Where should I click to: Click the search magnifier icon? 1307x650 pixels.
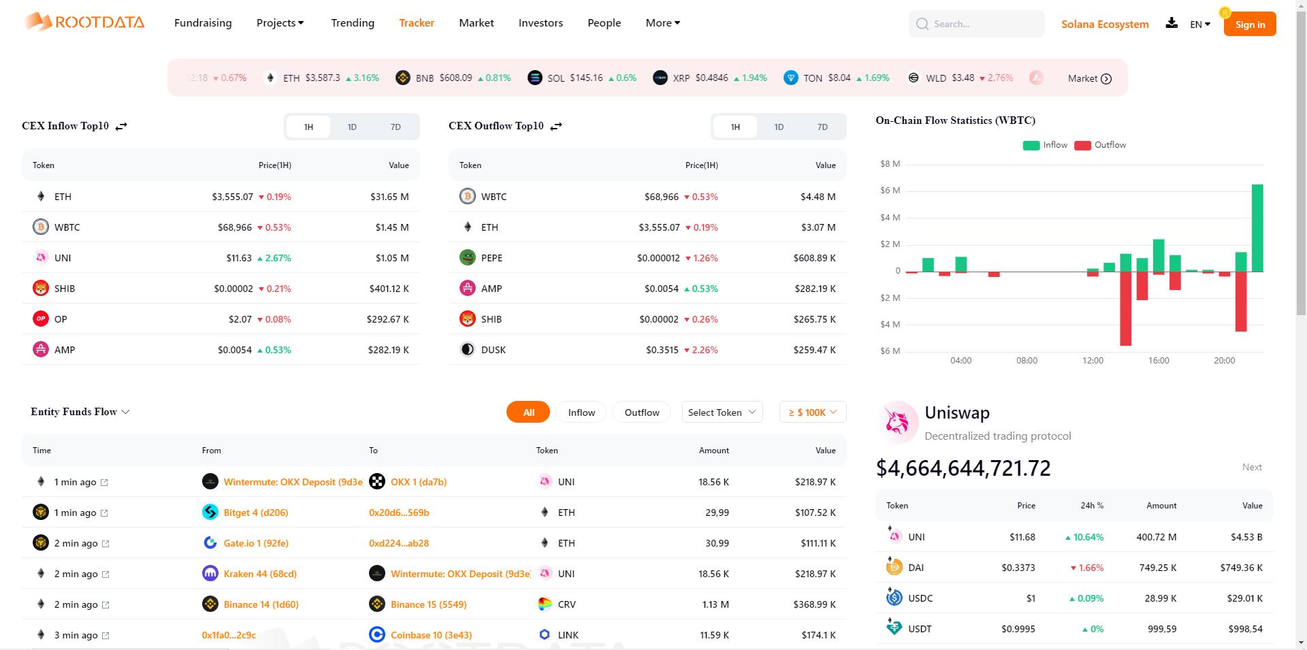click(922, 24)
